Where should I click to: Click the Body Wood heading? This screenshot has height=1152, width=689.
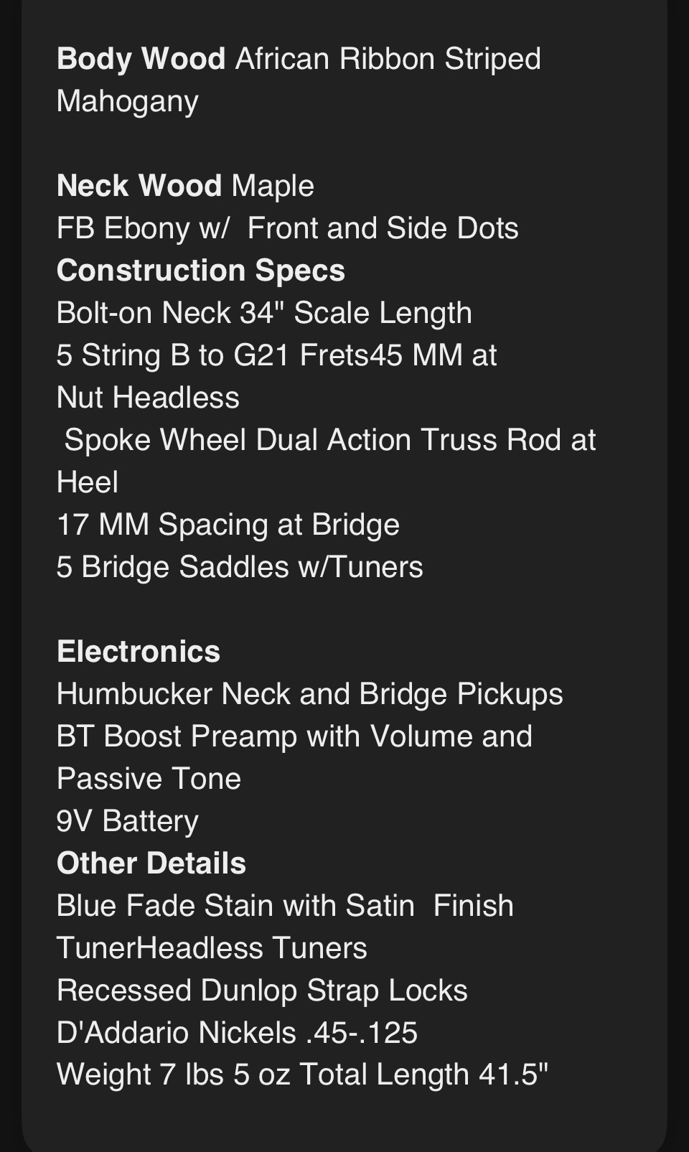[x=141, y=59]
